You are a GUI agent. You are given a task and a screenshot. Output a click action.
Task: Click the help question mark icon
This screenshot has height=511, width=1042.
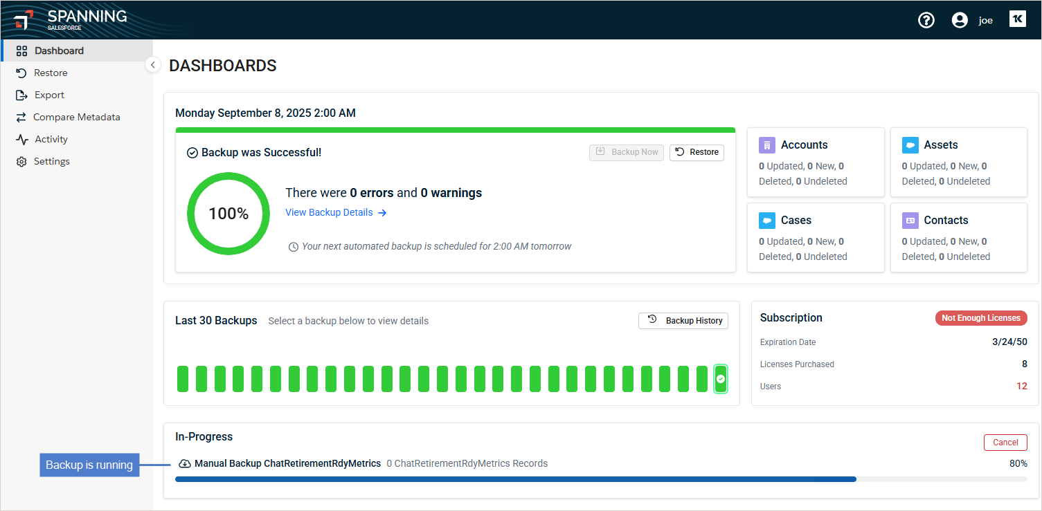(926, 20)
